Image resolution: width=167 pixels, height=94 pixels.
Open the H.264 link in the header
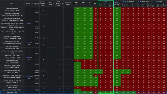tap(116, 3)
